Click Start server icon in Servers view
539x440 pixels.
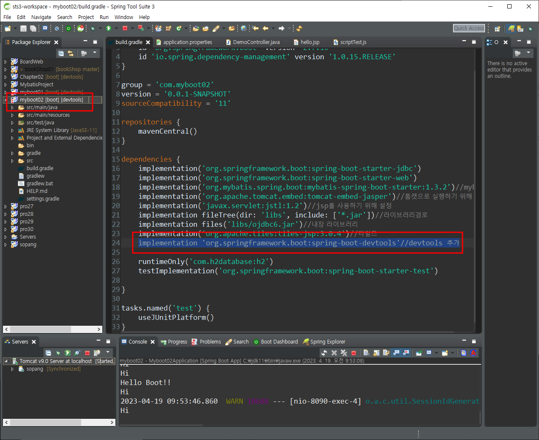point(68,352)
